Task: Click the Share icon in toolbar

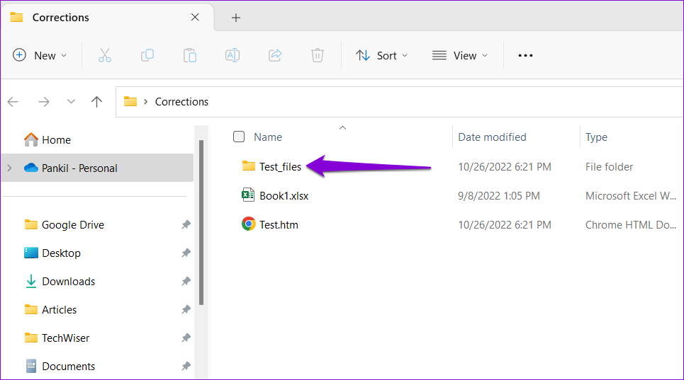Action: [x=275, y=55]
